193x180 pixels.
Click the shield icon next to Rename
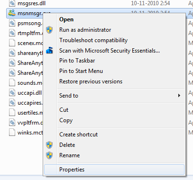pyautogui.click(x=49, y=155)
